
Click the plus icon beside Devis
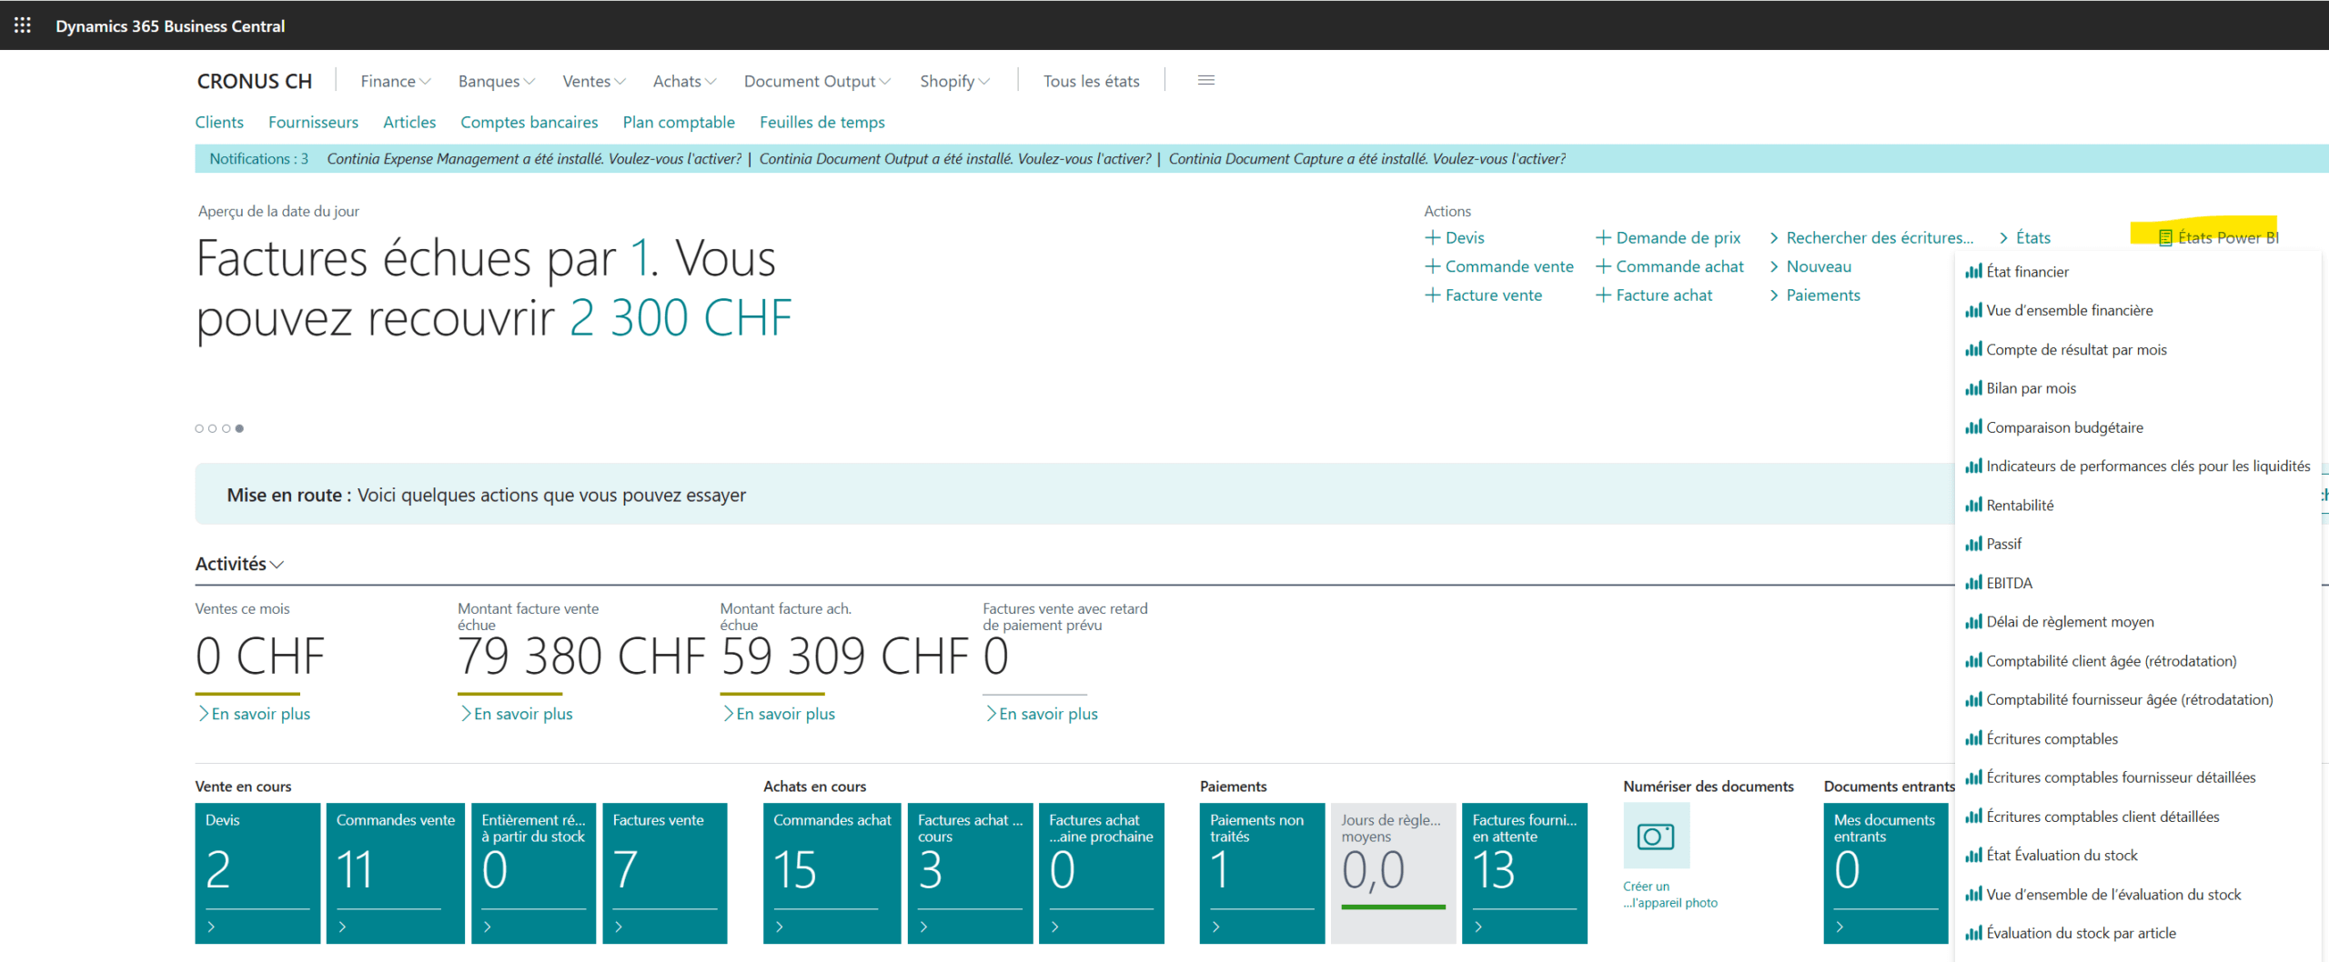coord(1432,237)
